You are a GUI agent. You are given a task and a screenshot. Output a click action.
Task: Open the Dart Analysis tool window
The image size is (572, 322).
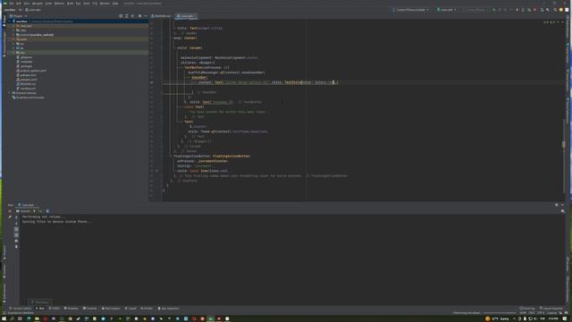[x=111, y=309]
